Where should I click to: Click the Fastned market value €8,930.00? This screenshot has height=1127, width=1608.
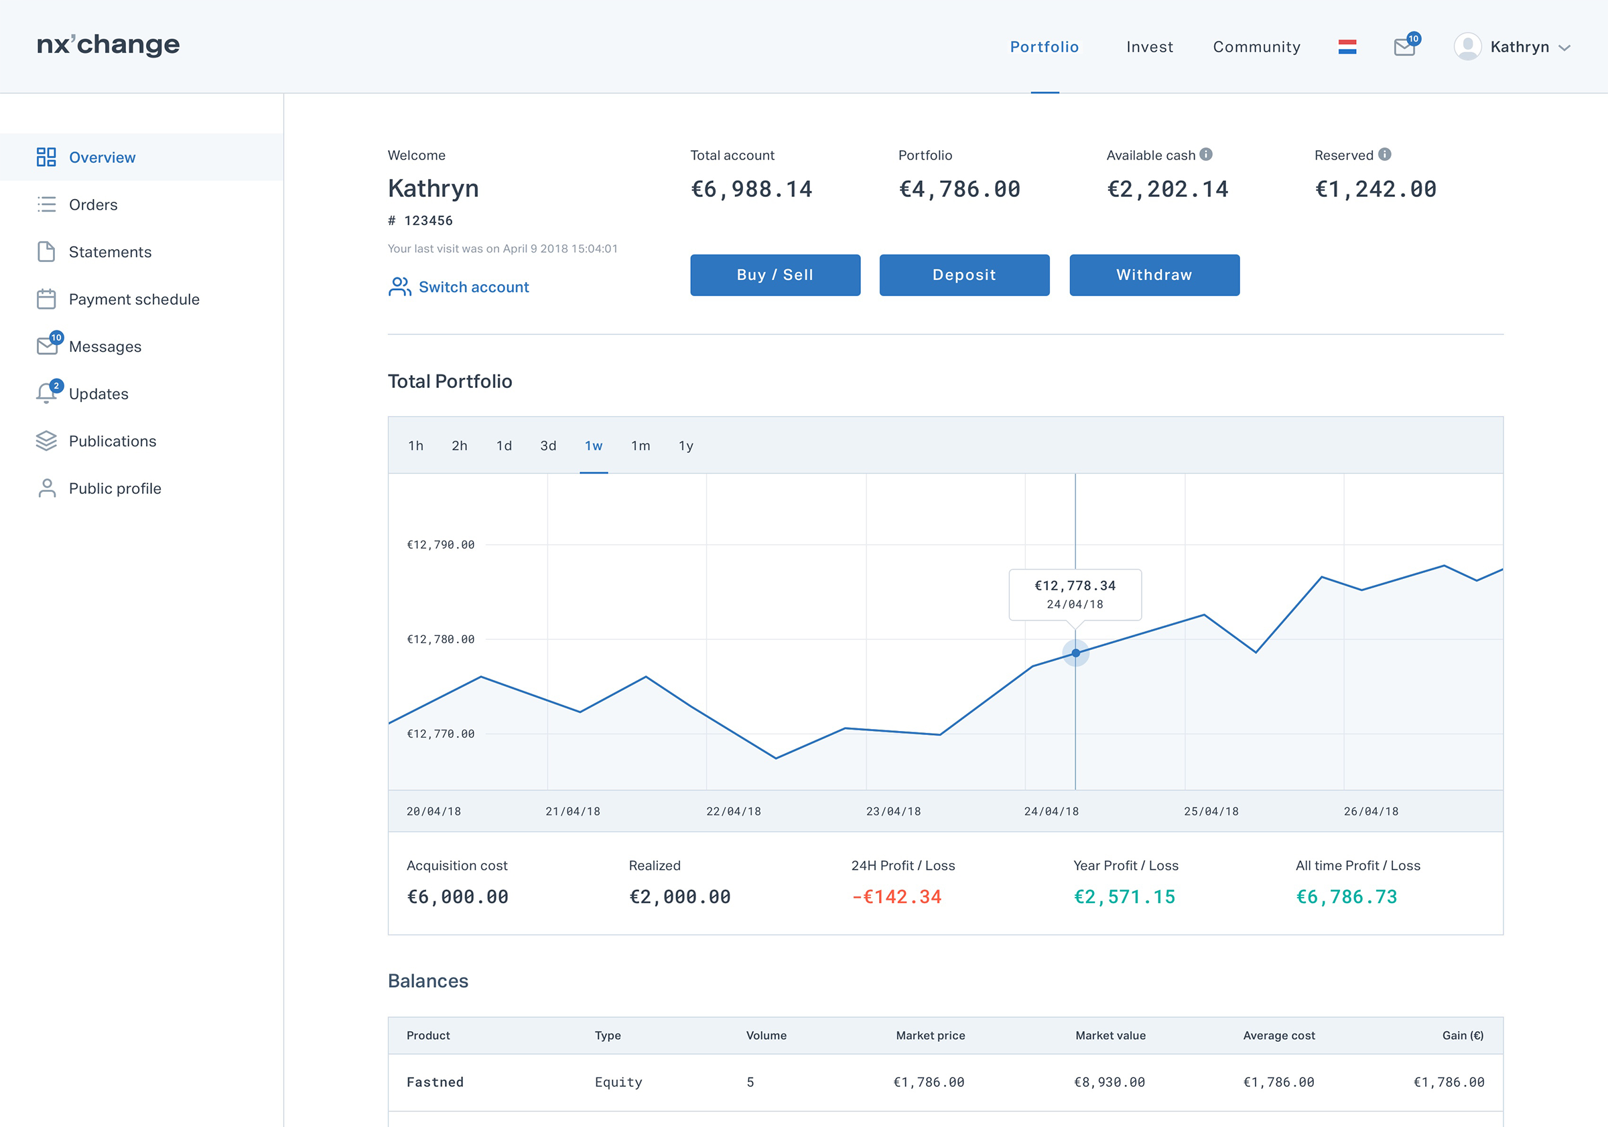[1110, 1082]
